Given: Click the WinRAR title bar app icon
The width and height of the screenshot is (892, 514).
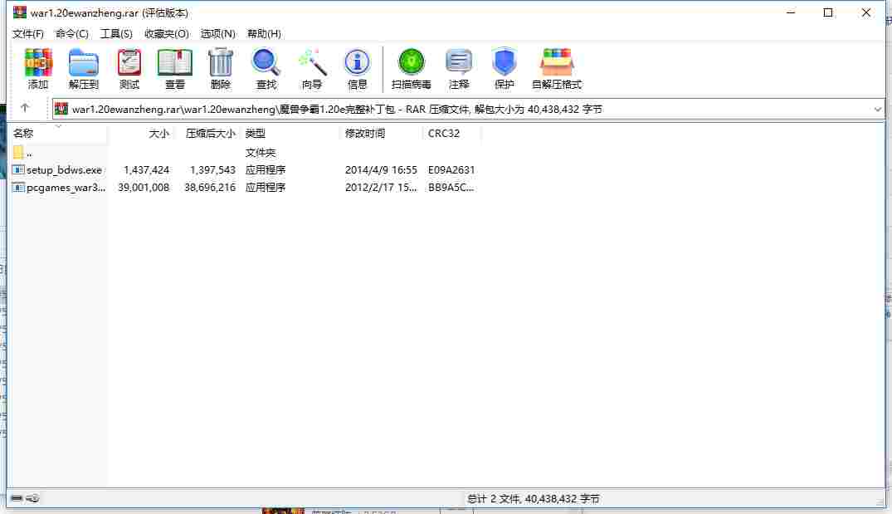Looking at the screenshot, I should pyautogui.click(x=20, y=12).
